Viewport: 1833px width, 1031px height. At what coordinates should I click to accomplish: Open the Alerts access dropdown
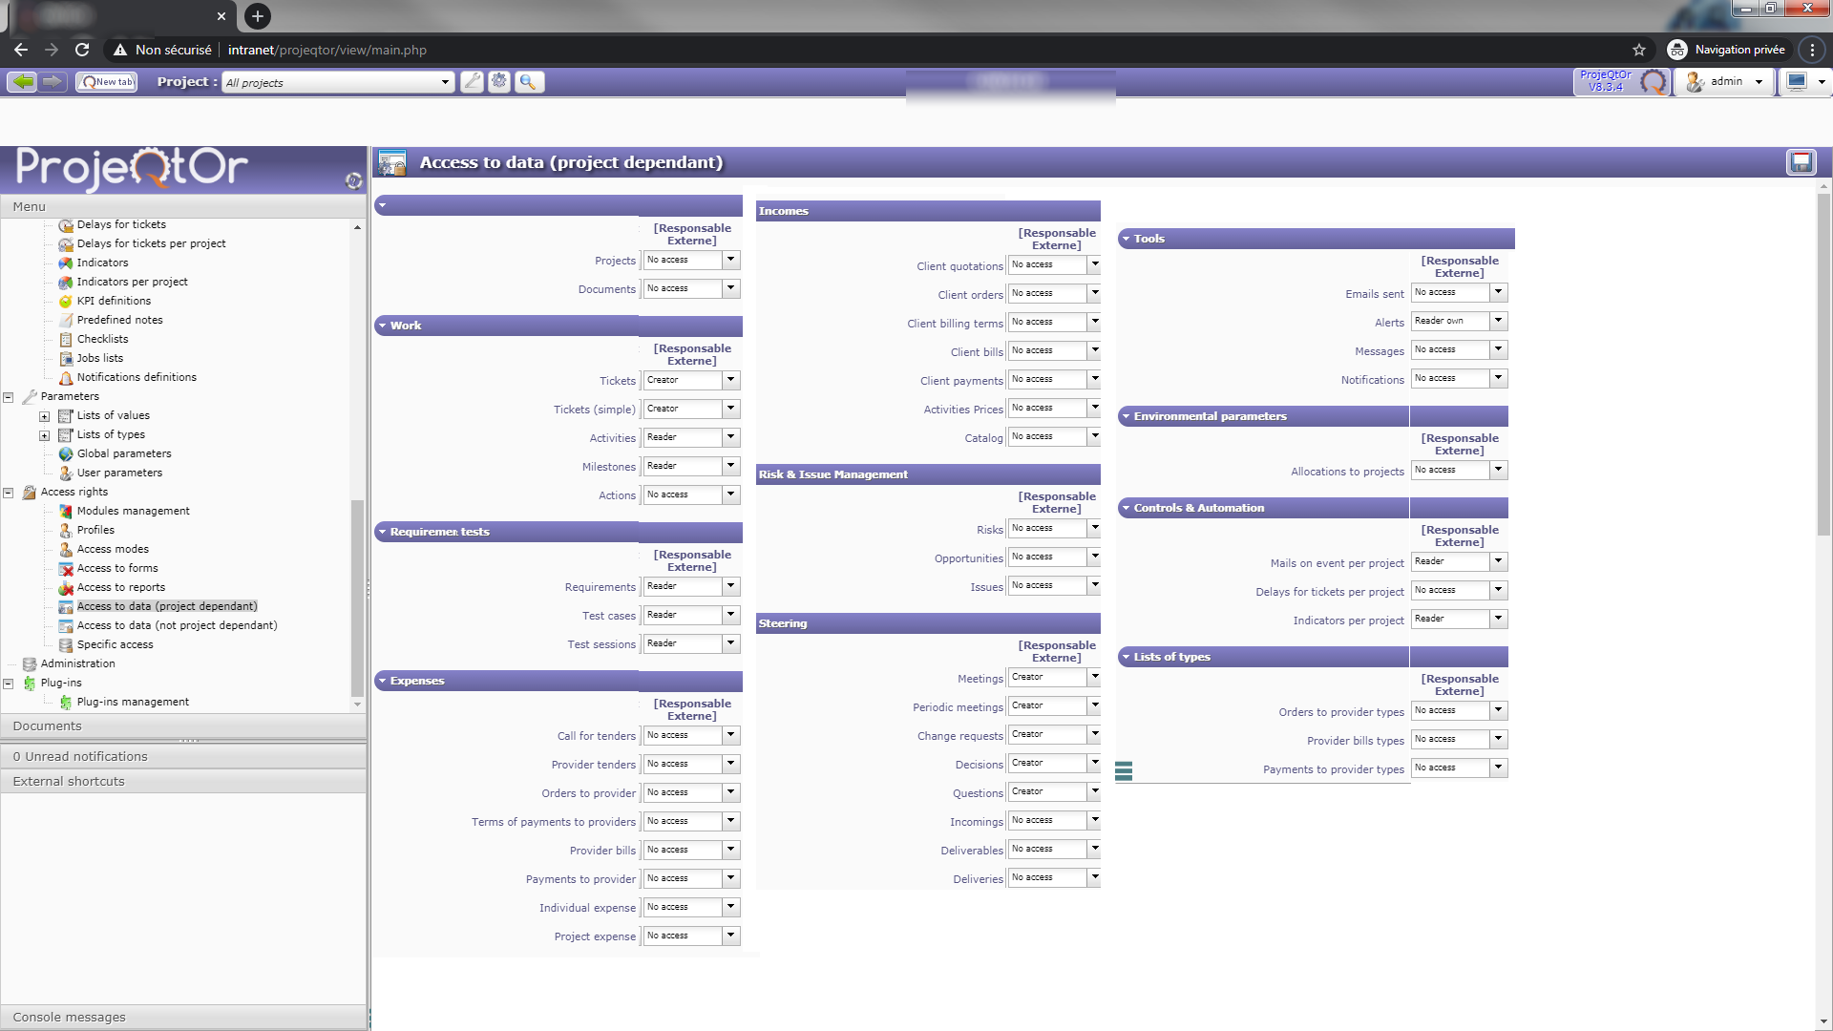point(1498,322)
